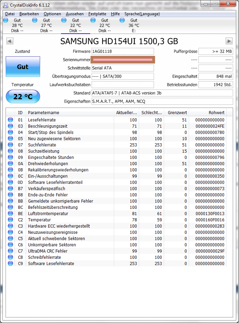Click raw value 0000160F0016
Viewport: 239px width, 323px height.
pyautogui.click(x=210, y=220)
